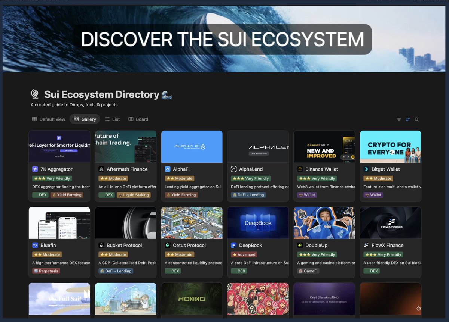
Task: Click DeFi - Lending tag on AlphaLend
Action: pyautogui.click(x=248, y=195)
